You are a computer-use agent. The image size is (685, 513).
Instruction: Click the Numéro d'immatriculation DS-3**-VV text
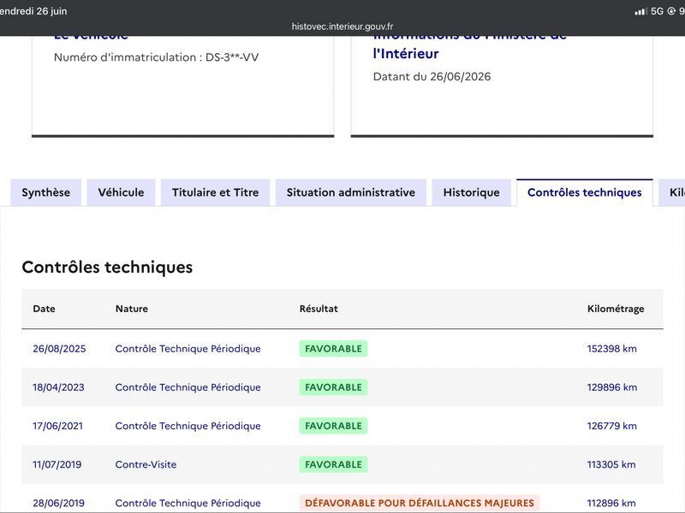(156, 57)
